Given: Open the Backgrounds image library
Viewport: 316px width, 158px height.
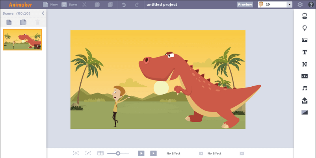Looking at the screenshot, I should [304, 40].
